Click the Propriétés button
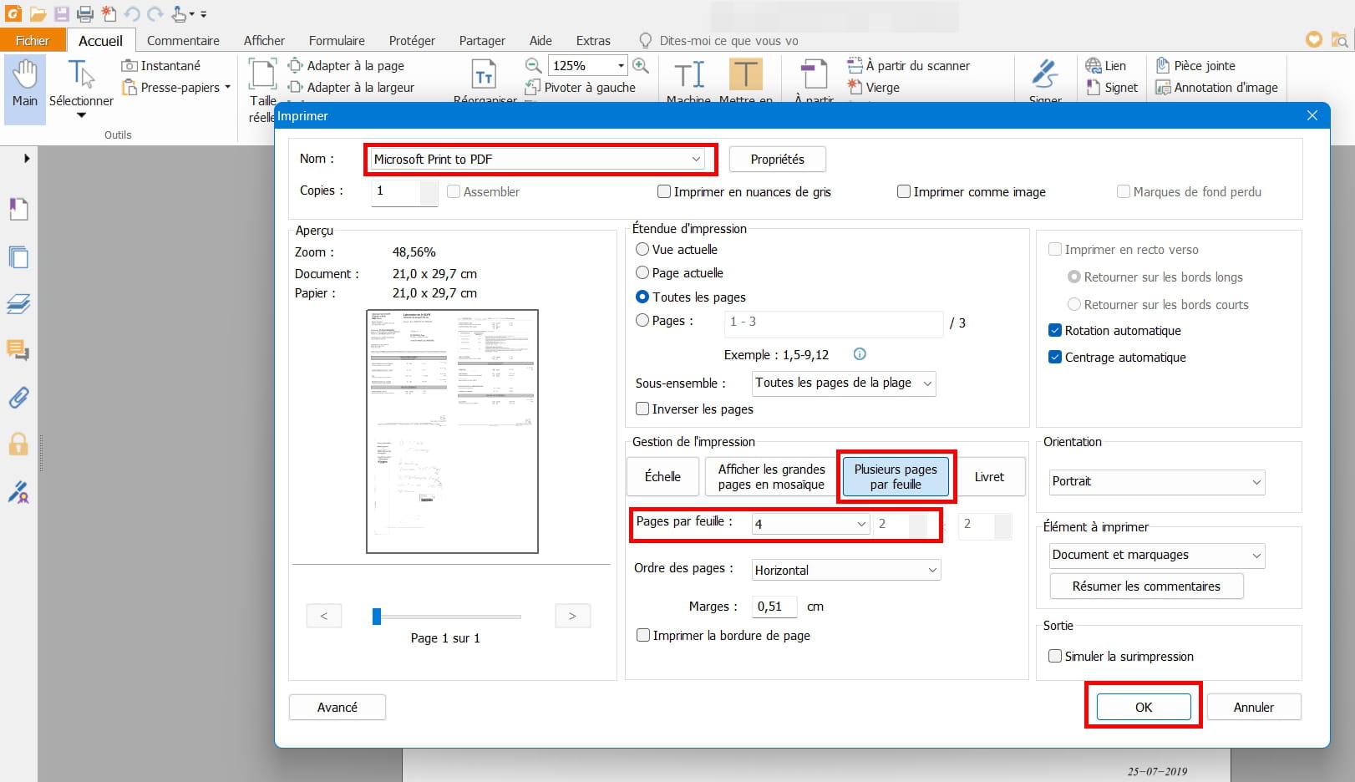1355x782 pixels. 777,159
